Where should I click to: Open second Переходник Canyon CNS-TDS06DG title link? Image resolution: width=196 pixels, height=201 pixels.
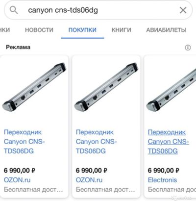(96, 142)
